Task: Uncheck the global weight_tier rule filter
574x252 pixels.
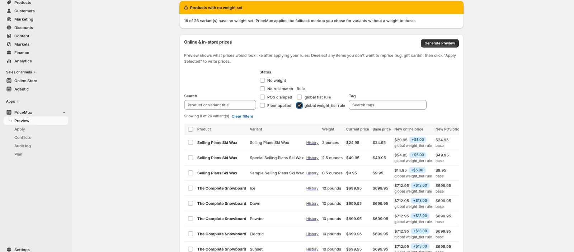Action: point(300,105)
